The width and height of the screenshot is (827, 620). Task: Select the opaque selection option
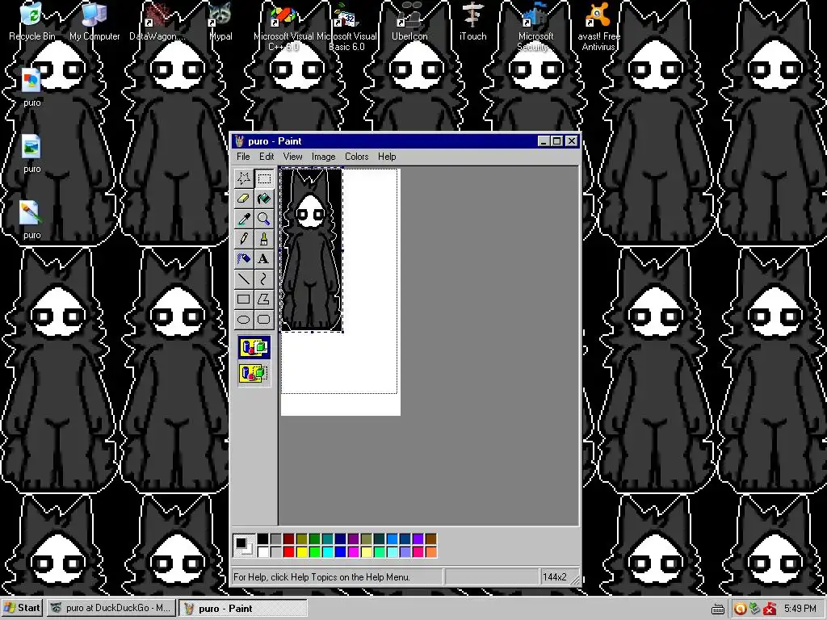pyautogui.click(x=254, y=348)
